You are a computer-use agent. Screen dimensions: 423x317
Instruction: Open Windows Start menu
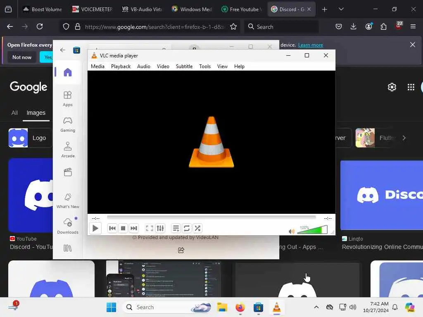pyautogui.click(x=111, y=307)
